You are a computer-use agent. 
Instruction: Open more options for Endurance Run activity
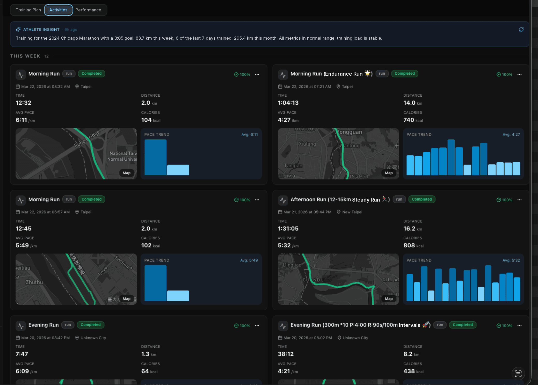click(519, 74)
